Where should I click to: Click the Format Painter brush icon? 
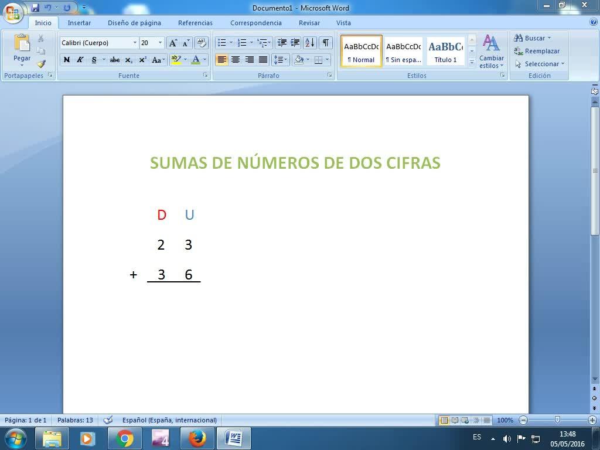42,63
